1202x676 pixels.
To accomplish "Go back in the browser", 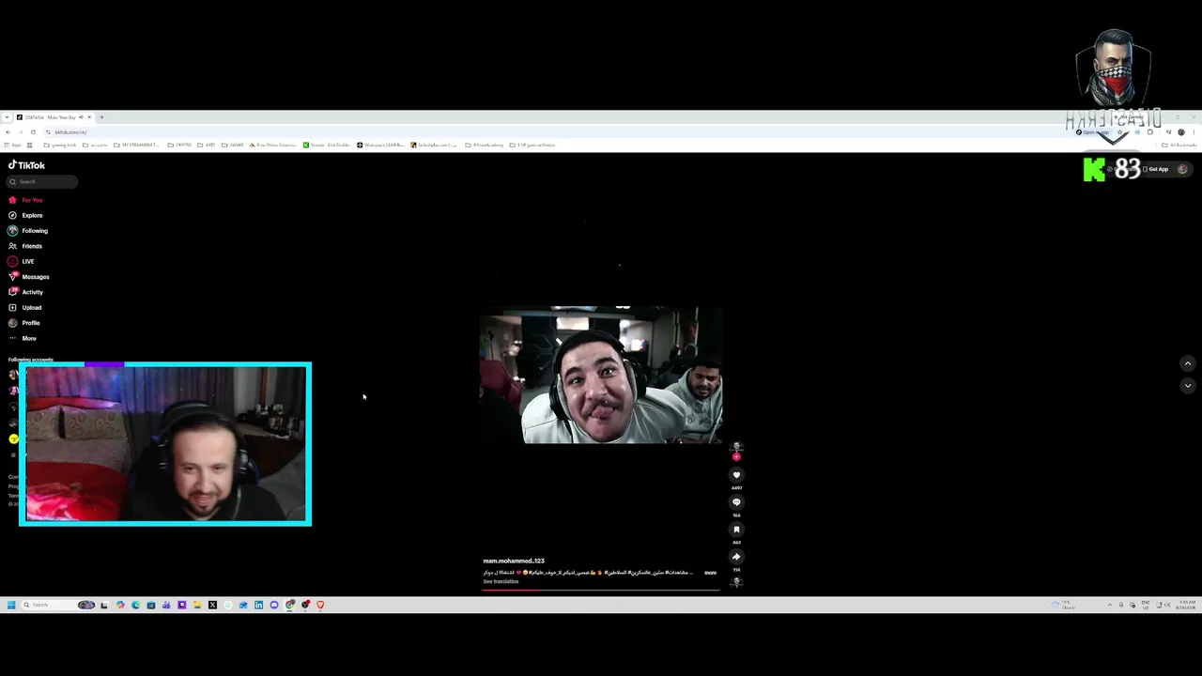I will tap(8, 132).
